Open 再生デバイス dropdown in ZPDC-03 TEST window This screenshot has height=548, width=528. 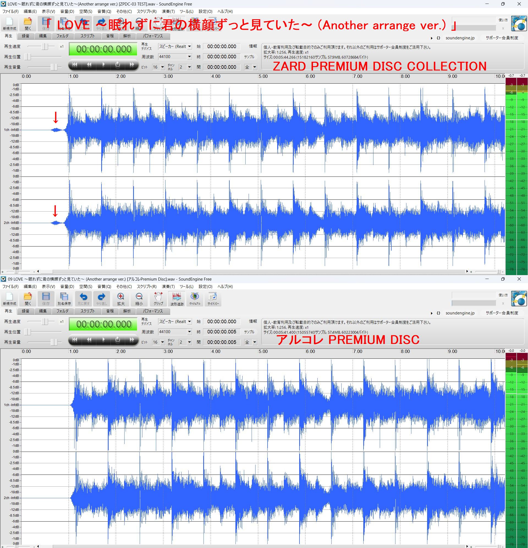175,46
